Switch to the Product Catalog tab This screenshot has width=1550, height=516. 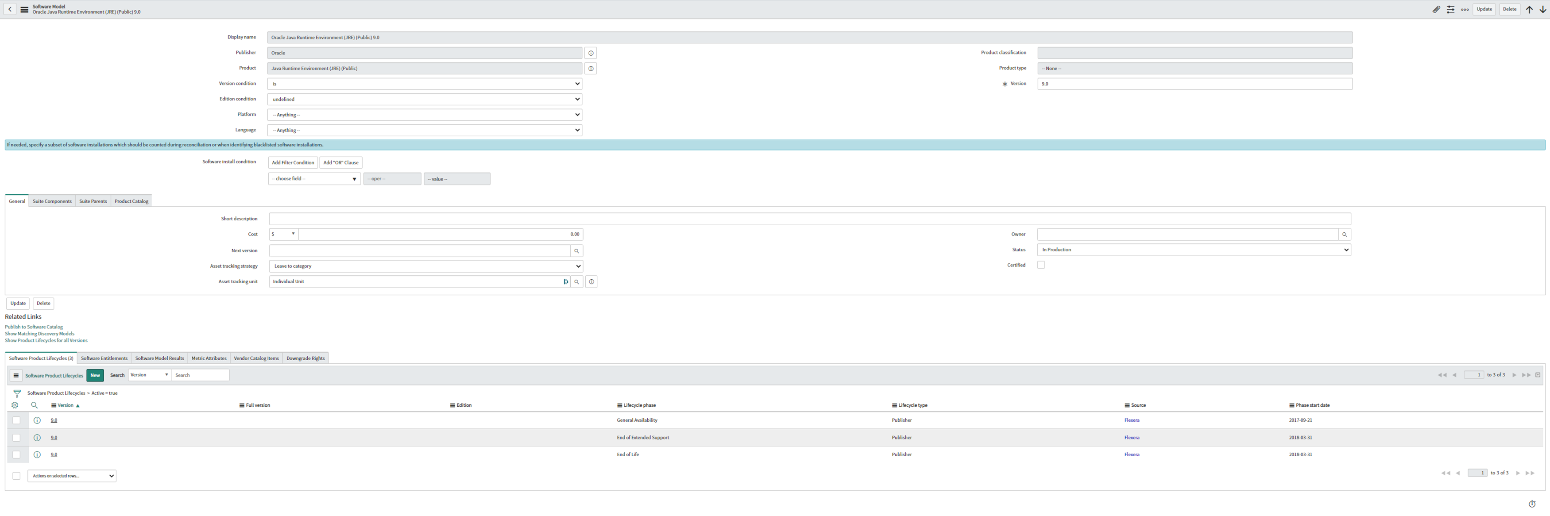point(131,201)
